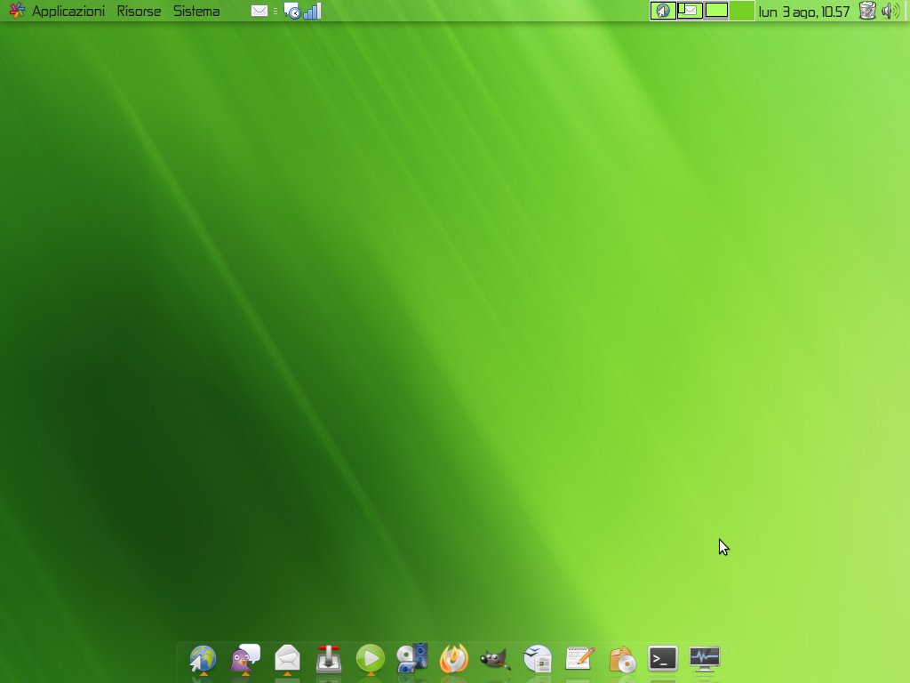910x683 pixels.
Task: Click the mail notification envelope in top panel
Action: 259,11
